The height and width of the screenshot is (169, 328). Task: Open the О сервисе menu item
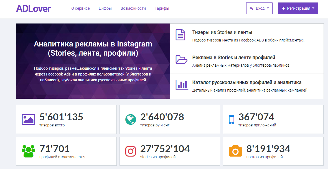coord(80,8)
